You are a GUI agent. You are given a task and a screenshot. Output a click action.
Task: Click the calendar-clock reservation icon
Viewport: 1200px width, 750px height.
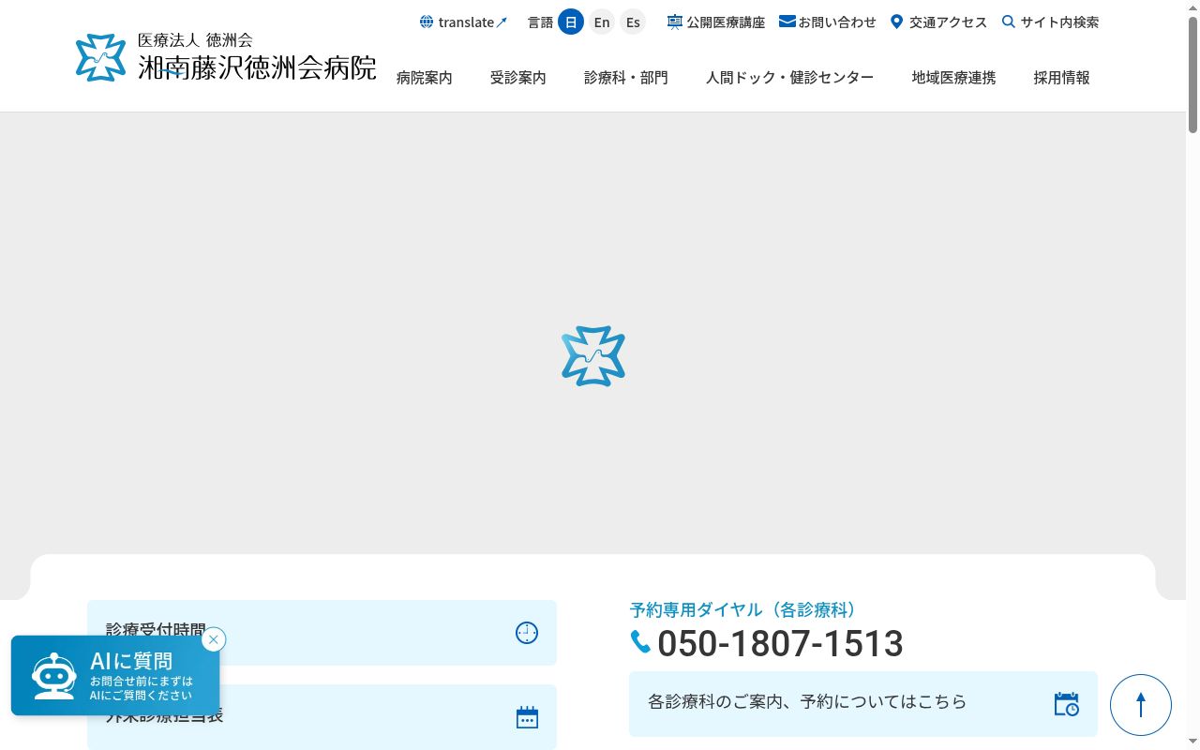pos(1067,704)
